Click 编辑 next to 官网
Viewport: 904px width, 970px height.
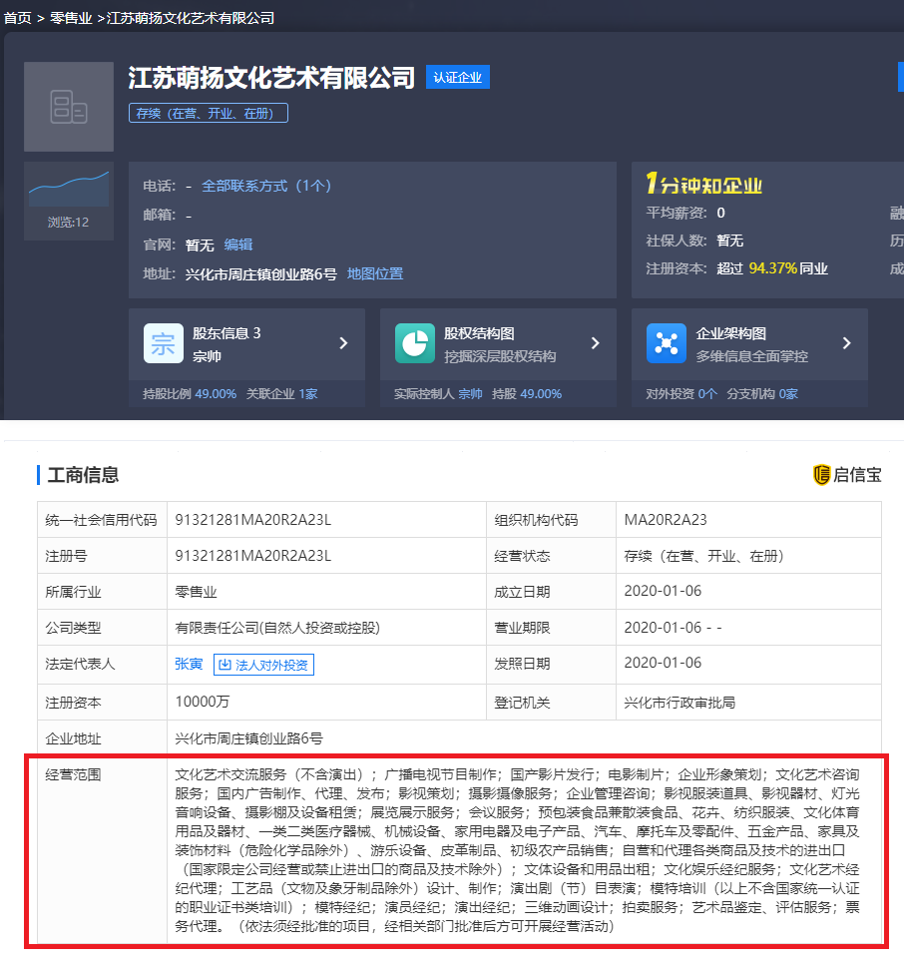(238, 244)
